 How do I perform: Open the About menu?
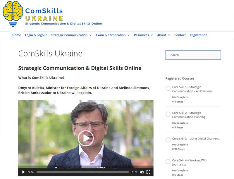click(162, 35)
